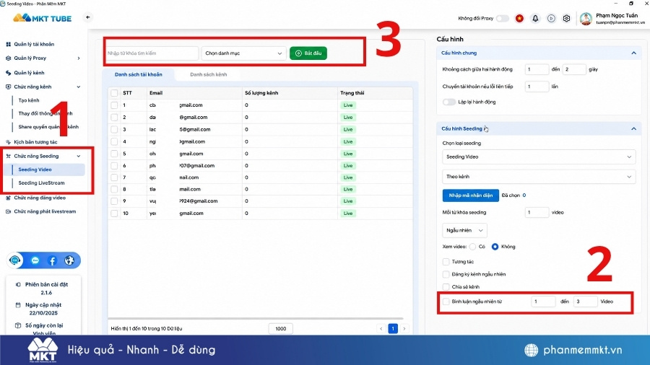Click Bình luận ngẫu nhiên maximum field showing 3

585,302
